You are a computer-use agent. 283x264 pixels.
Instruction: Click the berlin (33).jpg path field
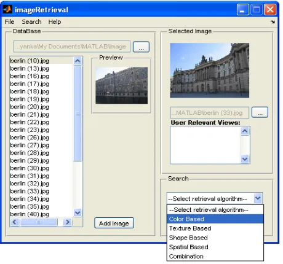209,112
